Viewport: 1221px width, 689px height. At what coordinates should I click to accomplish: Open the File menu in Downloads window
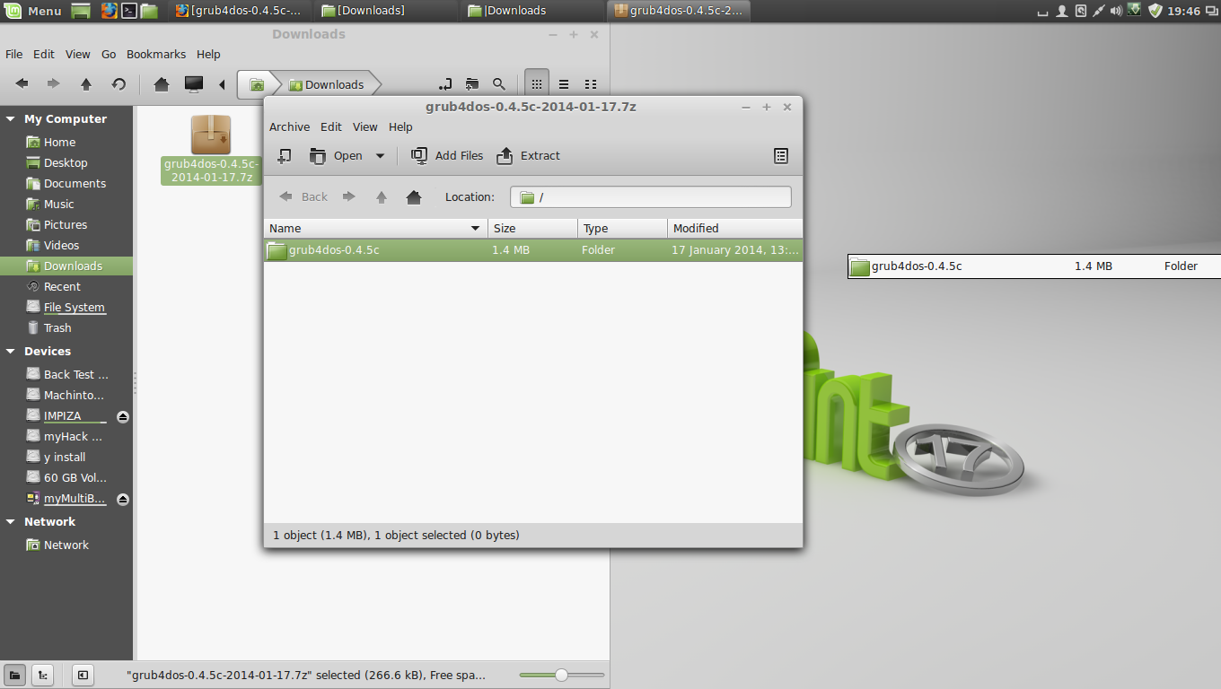[x=13, y=54]
